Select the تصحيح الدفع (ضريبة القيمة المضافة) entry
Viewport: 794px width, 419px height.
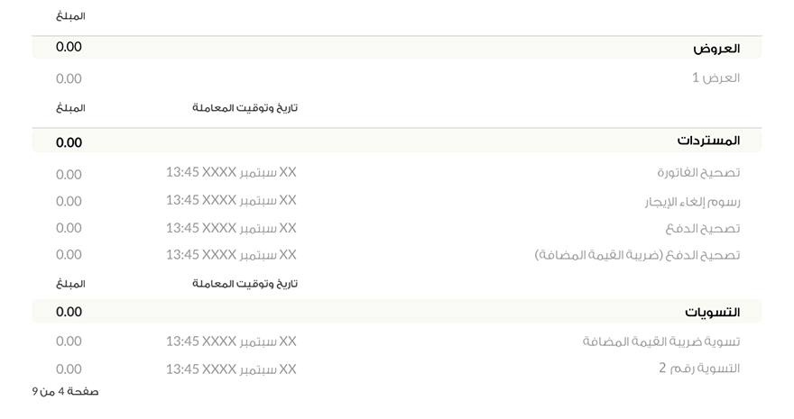[637, 255]
